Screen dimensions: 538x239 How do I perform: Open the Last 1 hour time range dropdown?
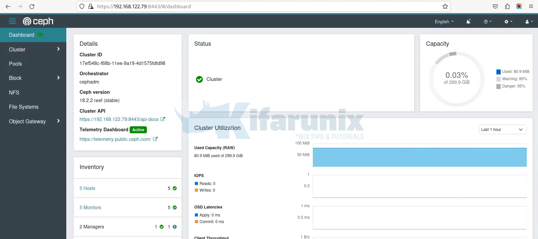pyautogui.click(x=503, y=130)
